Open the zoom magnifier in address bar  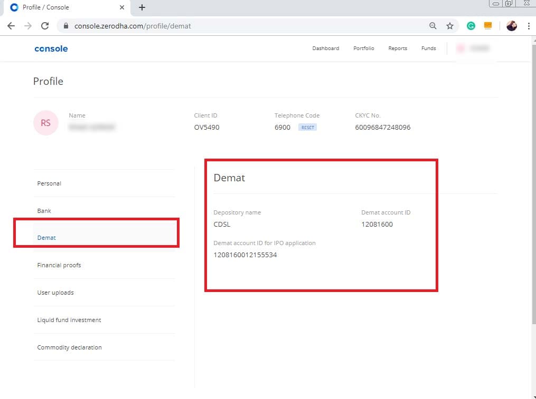433,26
